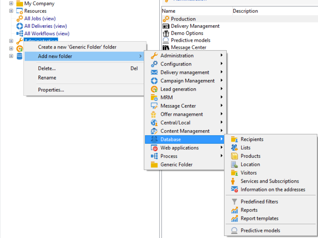Click the Web applications icon
Screen dimensions: 318x238
pos(154,148)
